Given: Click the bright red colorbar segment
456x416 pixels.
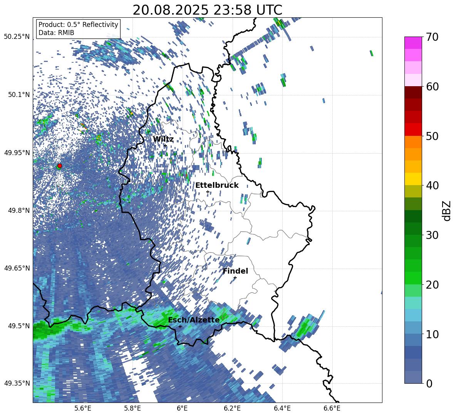Looking at the screenshot, I should pyautogui.click(x=413, y=130).
